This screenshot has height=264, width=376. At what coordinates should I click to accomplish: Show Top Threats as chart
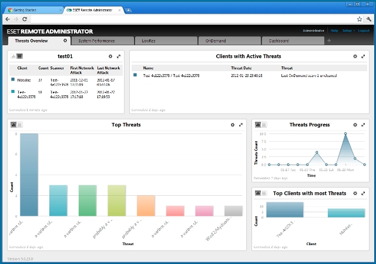[x=14, y=125]
